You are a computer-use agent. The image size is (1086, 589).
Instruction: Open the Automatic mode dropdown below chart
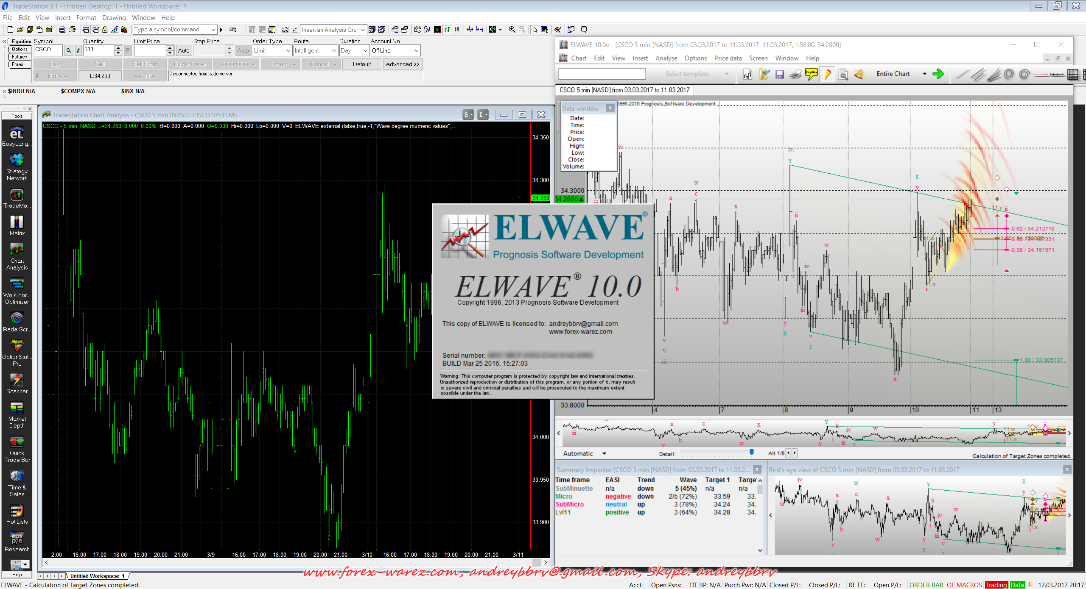(x=604, y=454)
